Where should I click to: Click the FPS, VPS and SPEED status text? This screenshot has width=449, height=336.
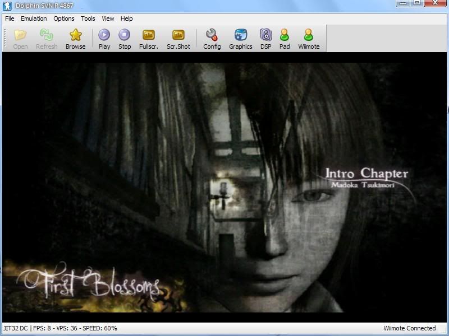75,328
